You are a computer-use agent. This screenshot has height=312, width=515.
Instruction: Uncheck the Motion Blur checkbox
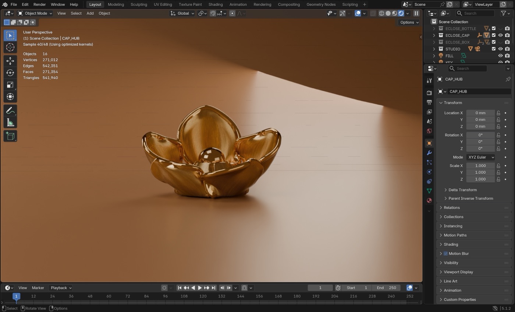click(445, 254)
